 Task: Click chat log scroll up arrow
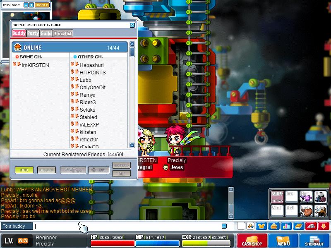[231, 189]
